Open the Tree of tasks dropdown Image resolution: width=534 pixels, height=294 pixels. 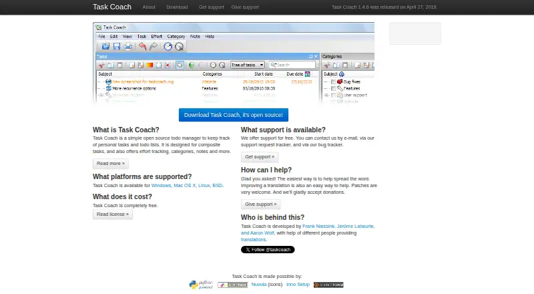[247, 65]
